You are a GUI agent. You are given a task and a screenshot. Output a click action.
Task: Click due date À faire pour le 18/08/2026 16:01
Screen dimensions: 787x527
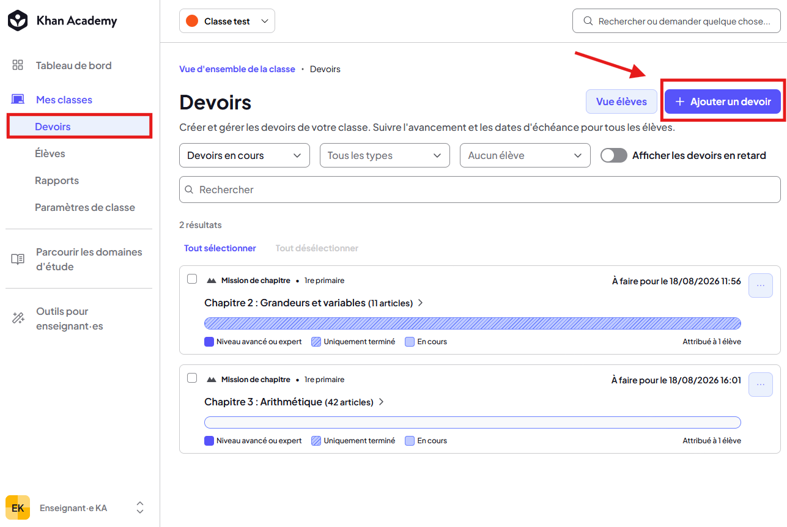(x=676, y=380)
